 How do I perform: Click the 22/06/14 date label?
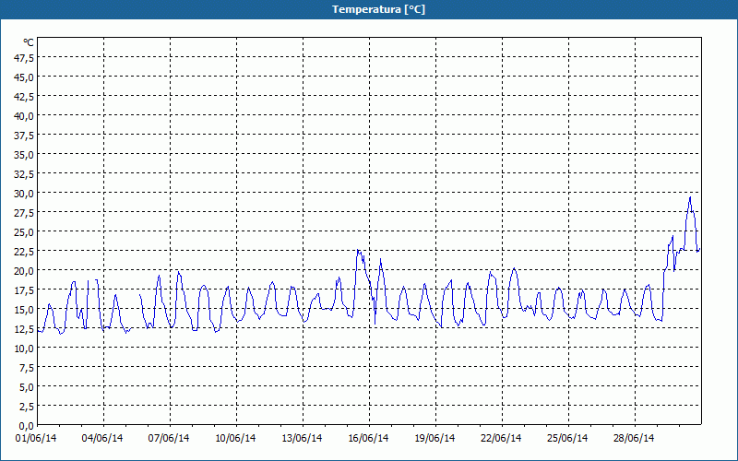(501, 438)
